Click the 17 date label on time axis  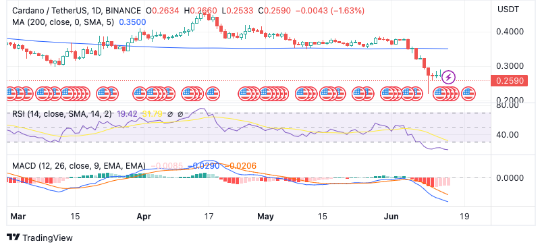209,217
